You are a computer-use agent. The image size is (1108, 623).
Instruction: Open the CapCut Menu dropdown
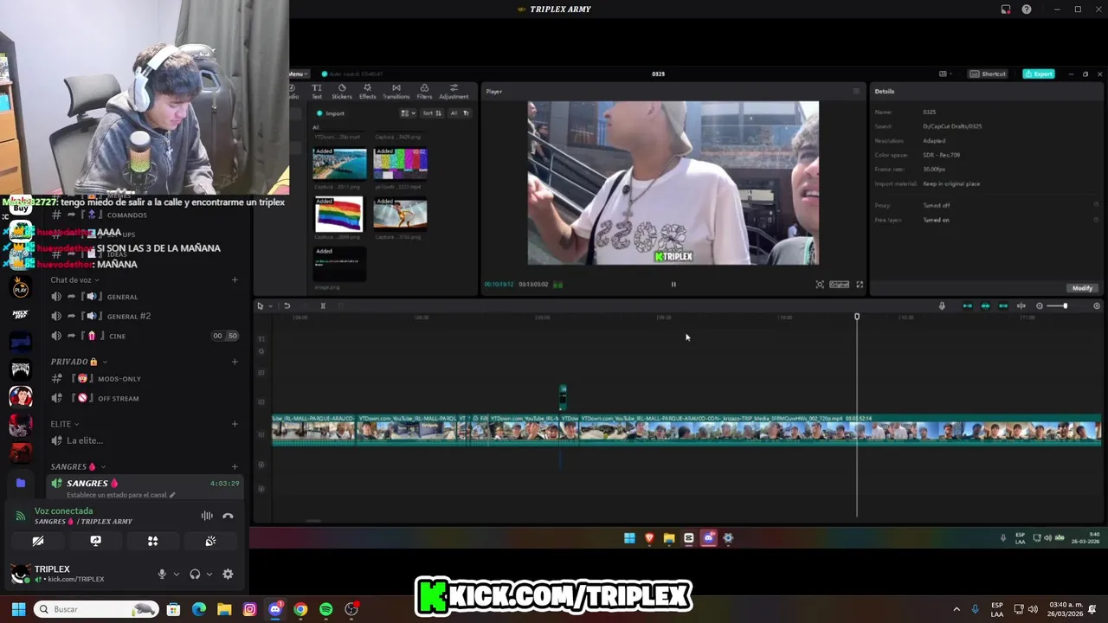(x=298, y=74)
